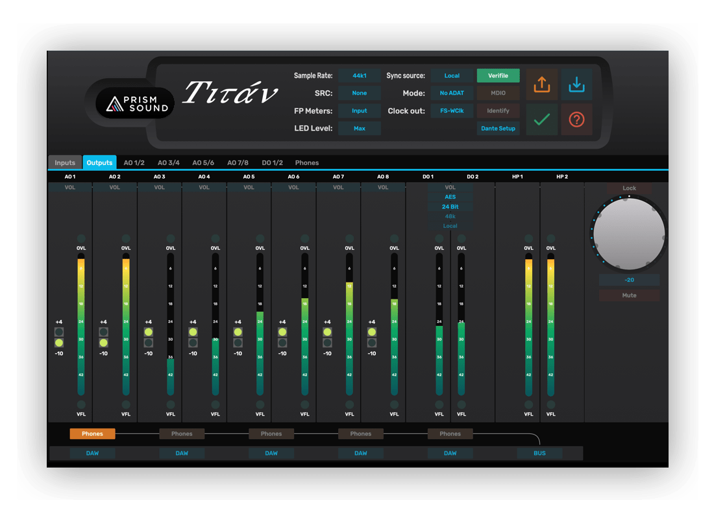Open the AES format dropdown on DO channels
This screenshot has height=513, width=714.
450,197
